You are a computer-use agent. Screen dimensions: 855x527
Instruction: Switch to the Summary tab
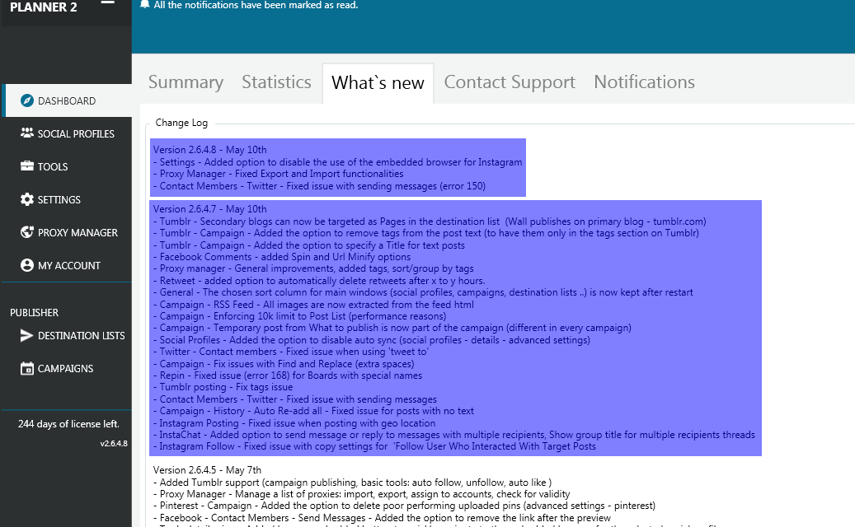tap(186, 82)
